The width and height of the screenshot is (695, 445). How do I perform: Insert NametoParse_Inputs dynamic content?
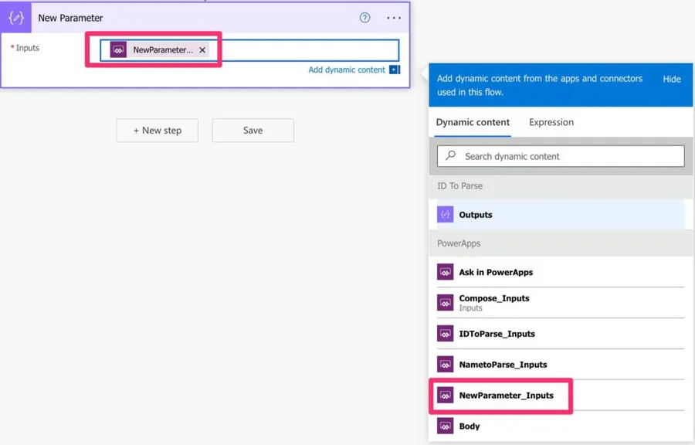point(503,365)
